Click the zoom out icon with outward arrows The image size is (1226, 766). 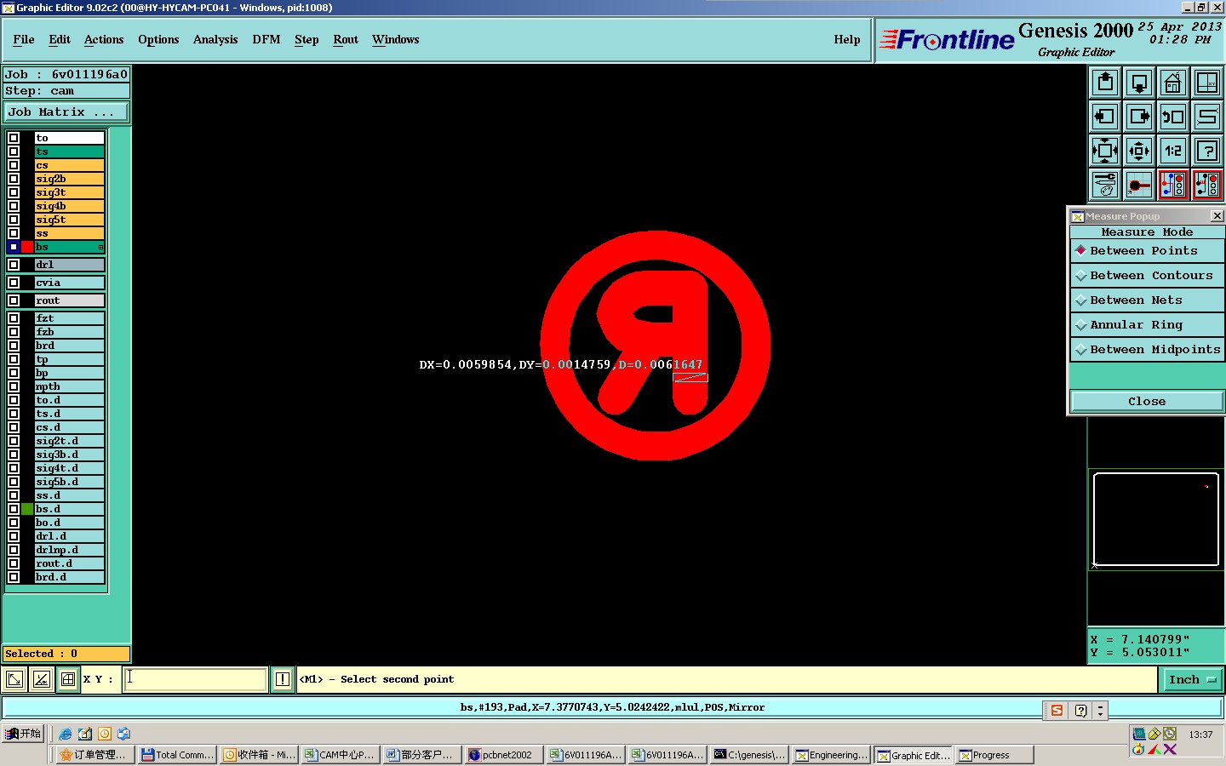coord(1139,151)
